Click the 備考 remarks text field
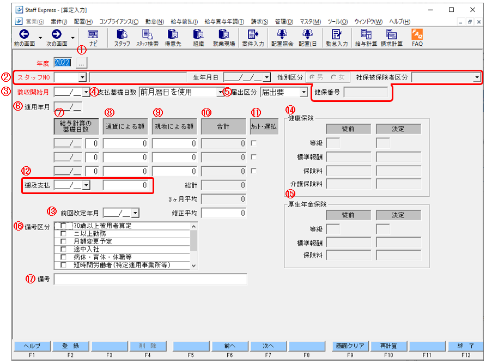This screenshot has width=486, height=363. [150, 279]
